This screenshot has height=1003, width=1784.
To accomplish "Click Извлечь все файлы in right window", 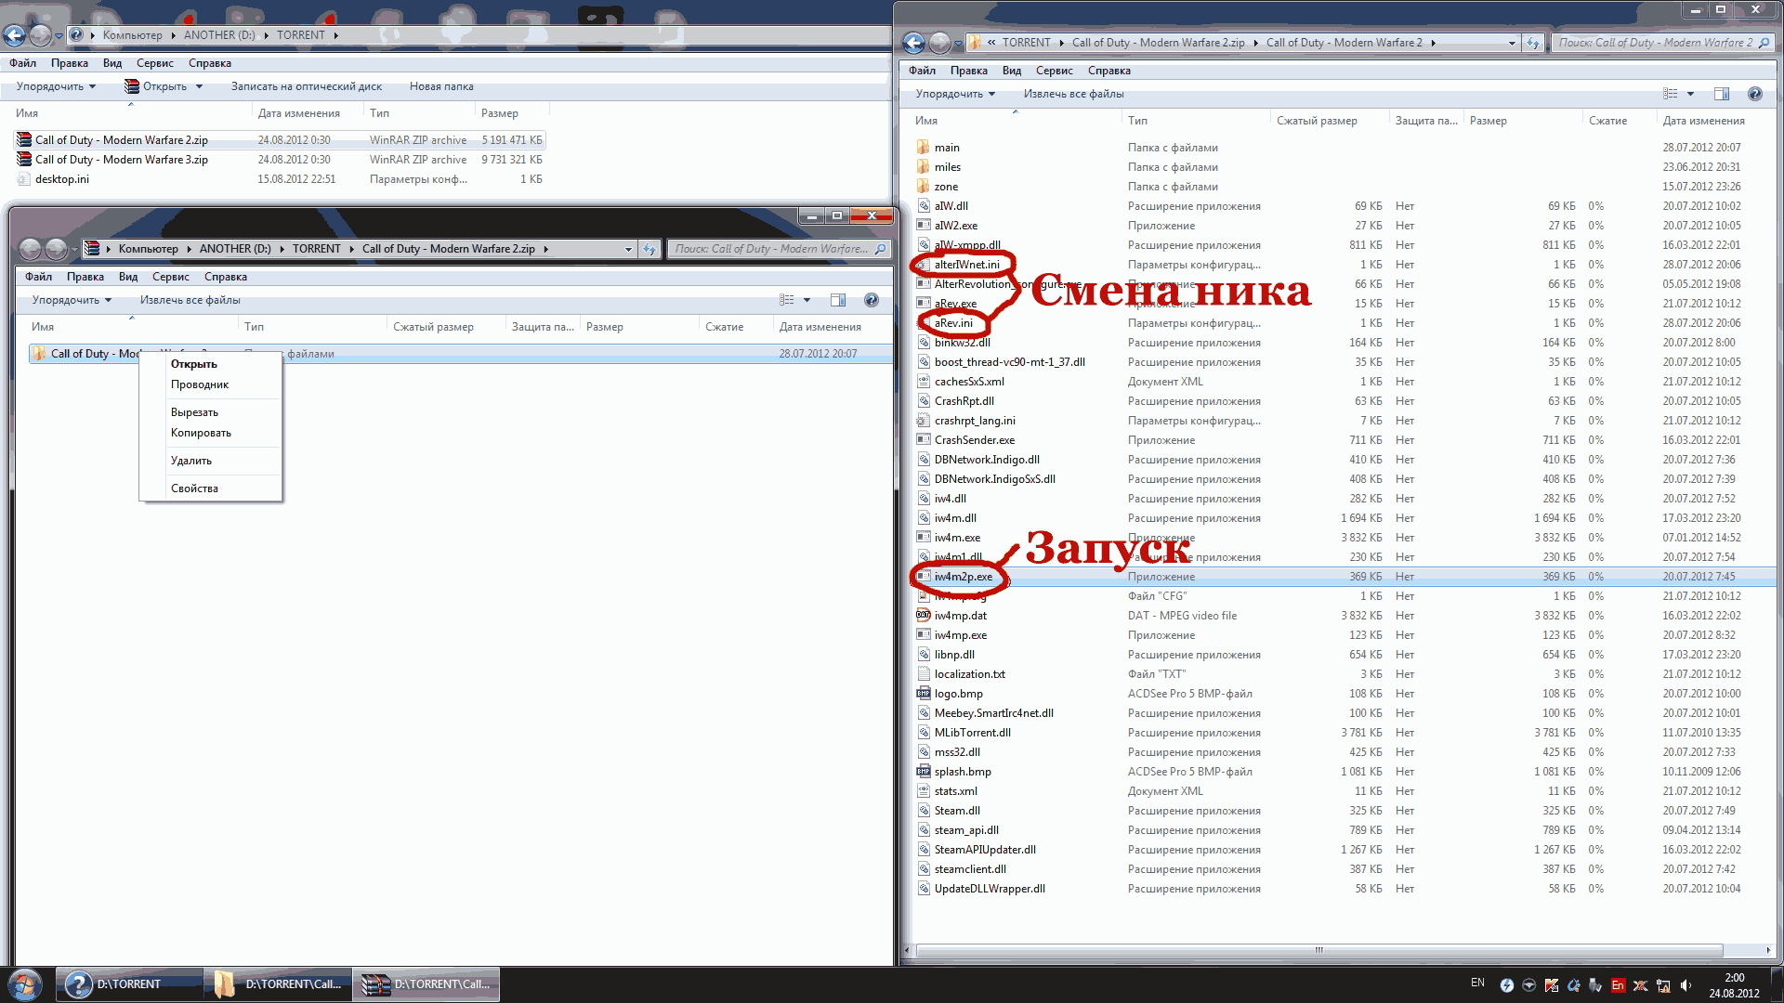I will click(x=1073, y=94).
